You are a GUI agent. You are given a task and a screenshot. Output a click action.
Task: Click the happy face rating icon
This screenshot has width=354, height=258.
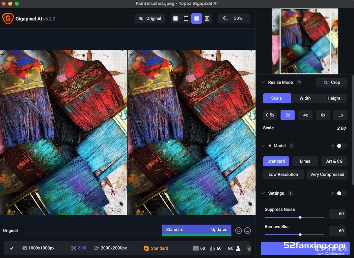[x=238, y=230]
